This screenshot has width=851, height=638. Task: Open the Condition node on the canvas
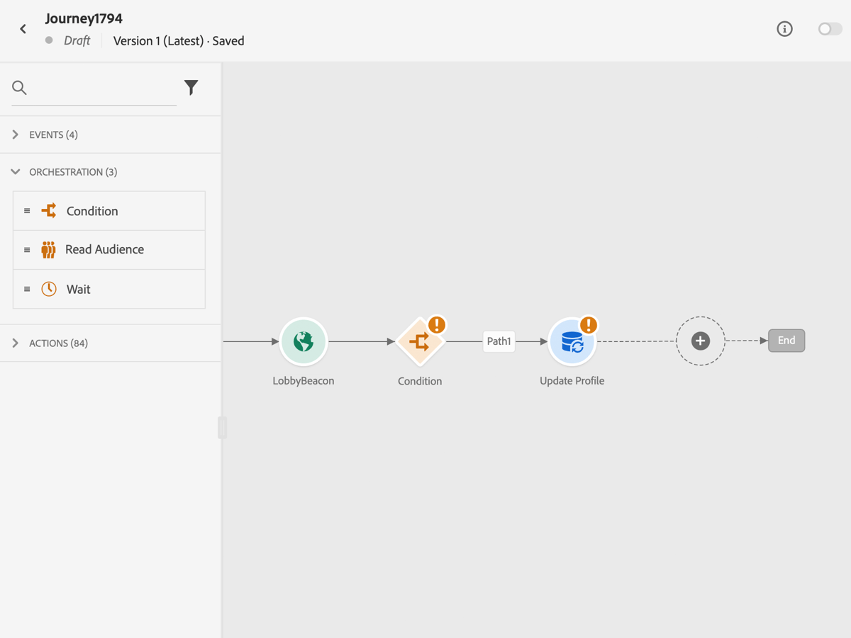tap(420, 341)
